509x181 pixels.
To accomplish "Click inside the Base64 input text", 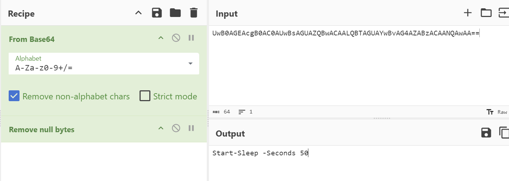I will [x=346, y=34].
